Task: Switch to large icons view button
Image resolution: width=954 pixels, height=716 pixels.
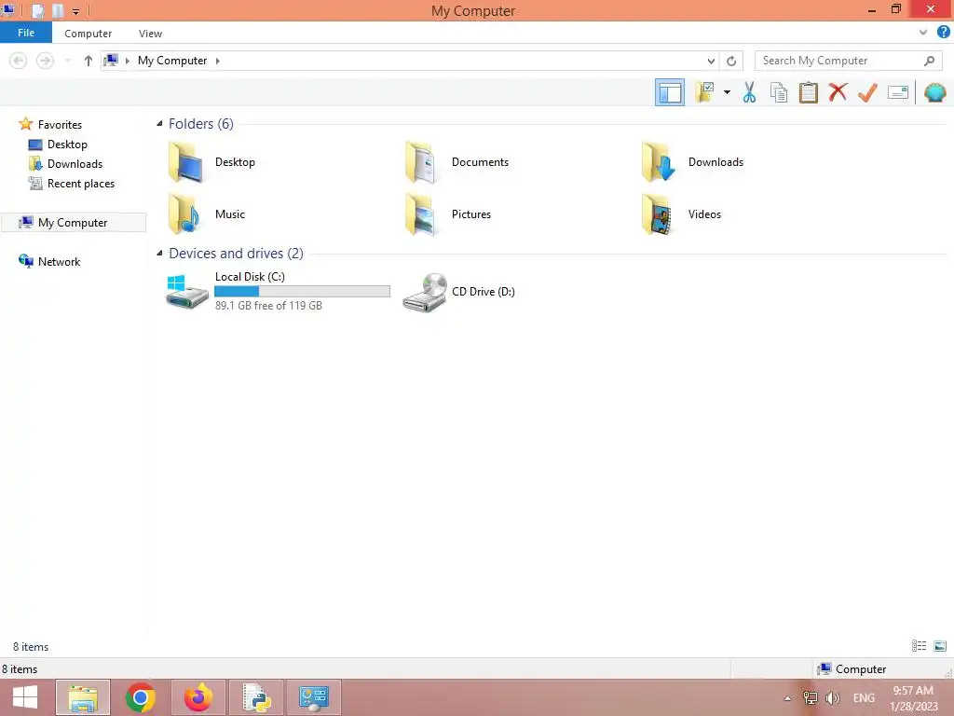Action: tap(940, 646)
